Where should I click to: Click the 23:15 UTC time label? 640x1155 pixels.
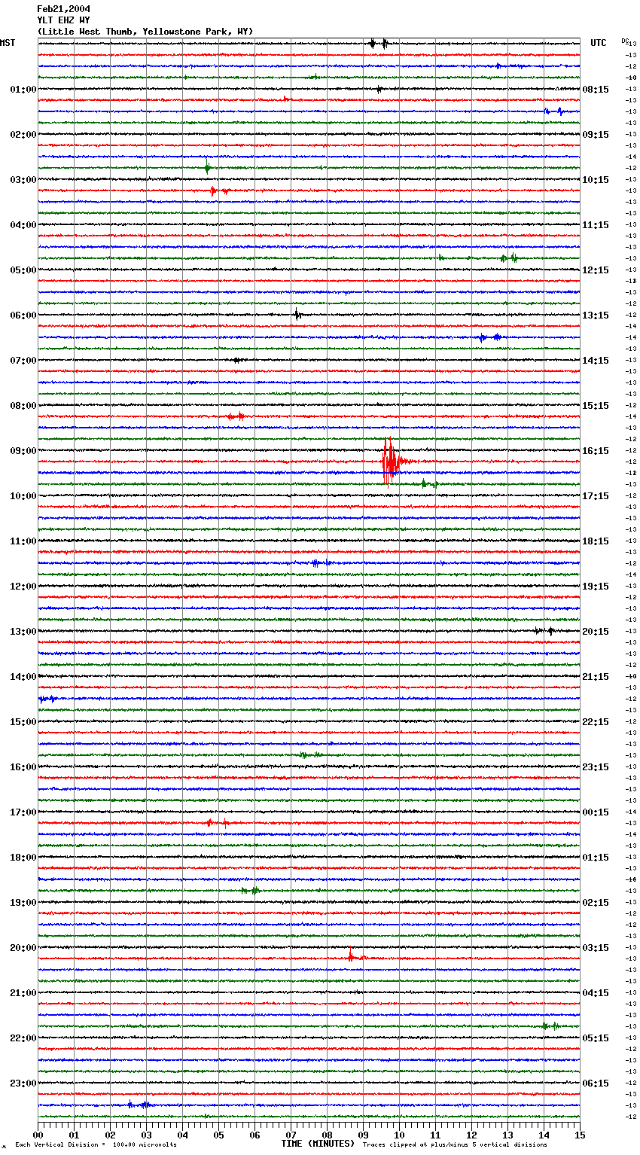tap(596, 767)
